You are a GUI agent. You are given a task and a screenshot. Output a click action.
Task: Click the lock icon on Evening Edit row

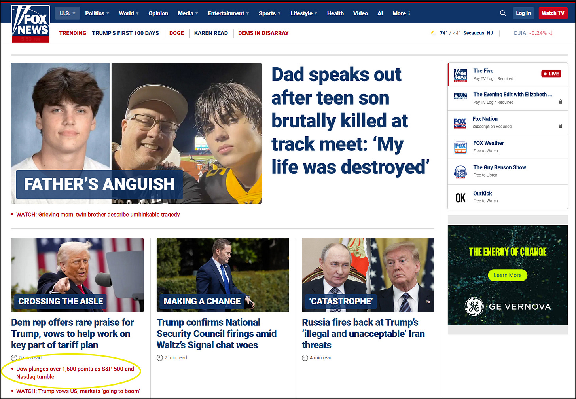coord(561,102)
